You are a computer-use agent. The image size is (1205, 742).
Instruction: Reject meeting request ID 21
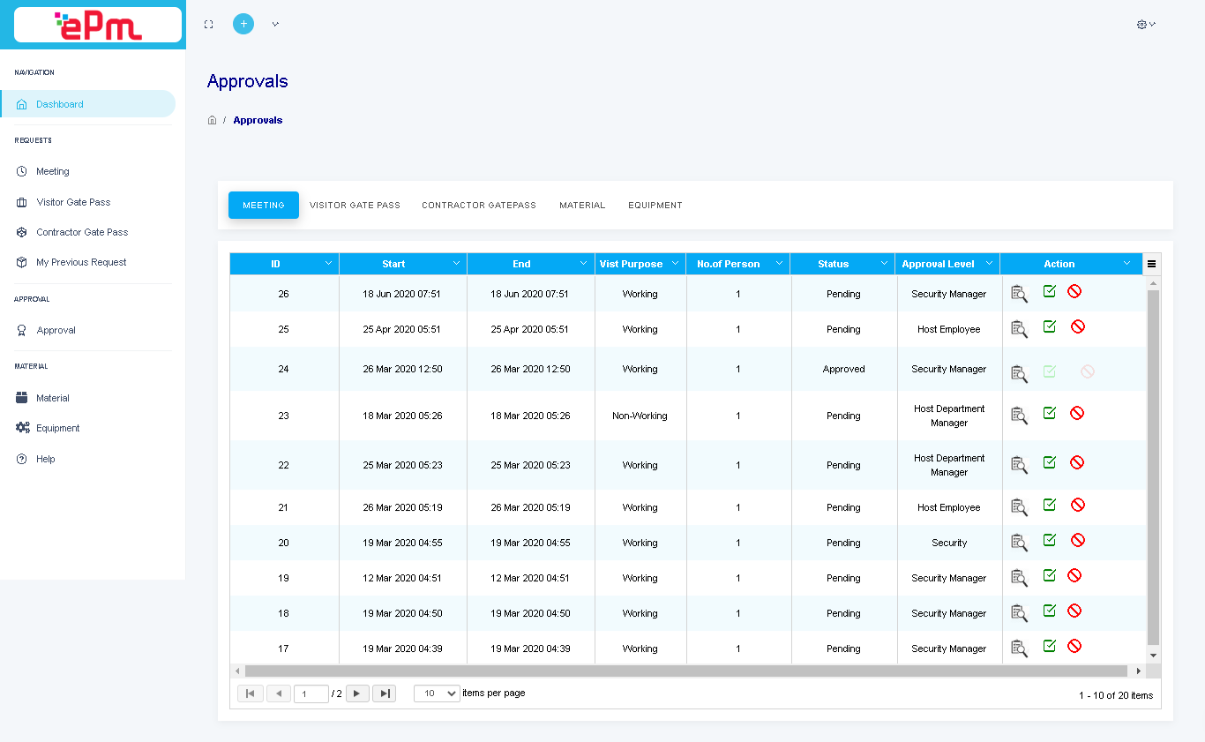pyautogui.click(x=1078, y=505)
